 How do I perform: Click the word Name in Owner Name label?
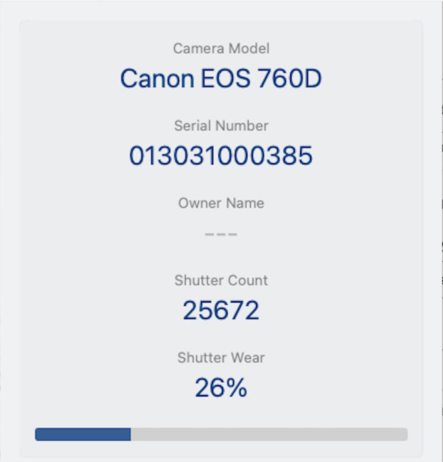245,203
